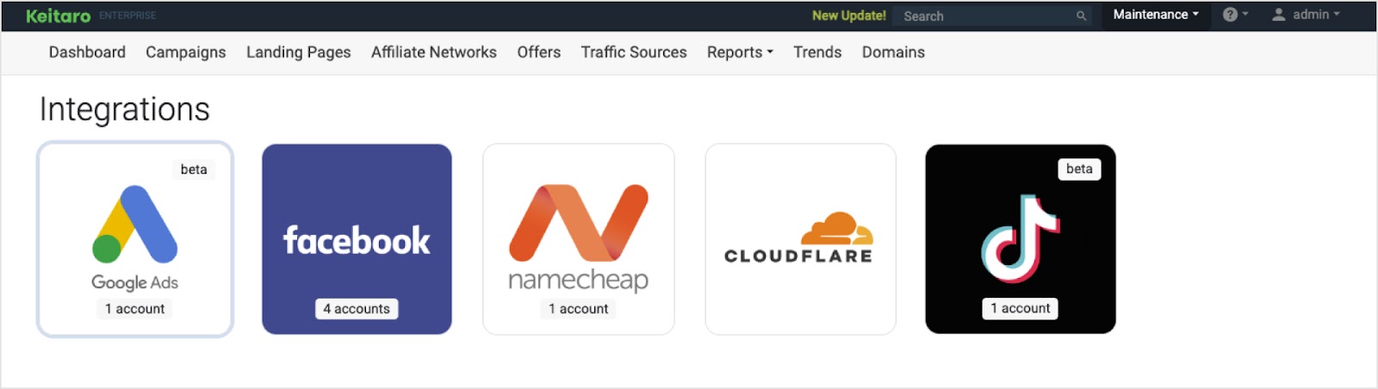Open the Facebook integration card
1378x389 pixels.
[357, 239]
